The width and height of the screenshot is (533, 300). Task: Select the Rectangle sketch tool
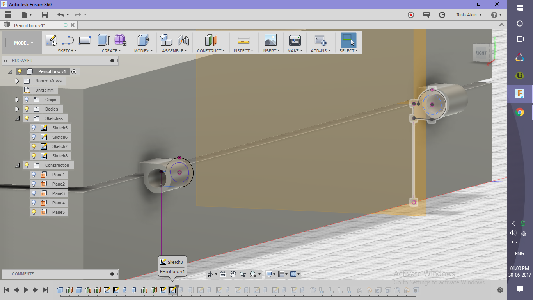(x=85, y=40)
